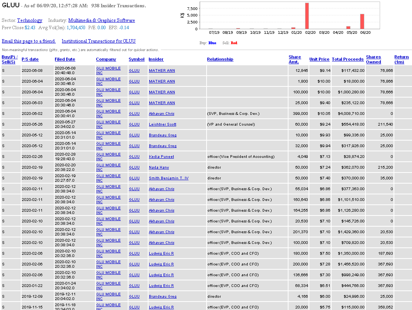Open Leichtner Scott insider link

point(162,124)
